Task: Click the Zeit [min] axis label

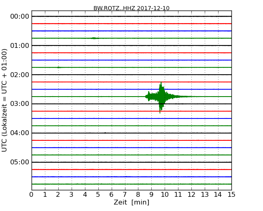Action: tap(131, 202)
